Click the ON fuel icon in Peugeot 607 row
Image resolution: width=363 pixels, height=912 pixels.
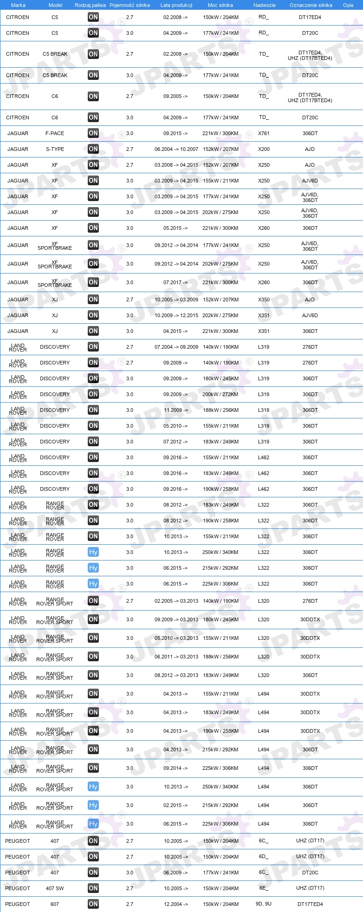coord(93,904)
